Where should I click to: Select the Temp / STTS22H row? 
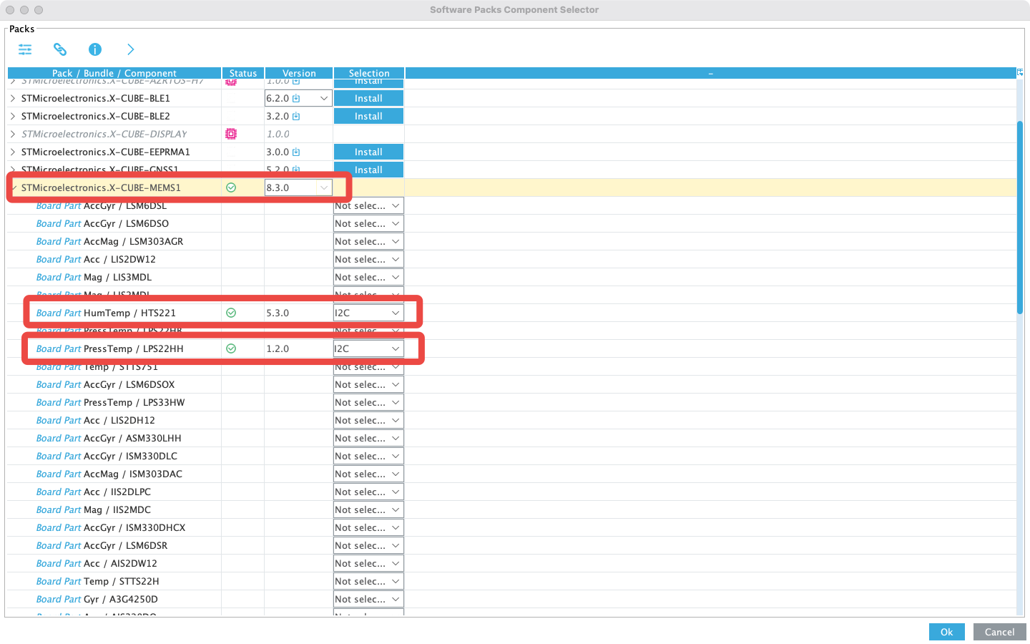point(512,581)
